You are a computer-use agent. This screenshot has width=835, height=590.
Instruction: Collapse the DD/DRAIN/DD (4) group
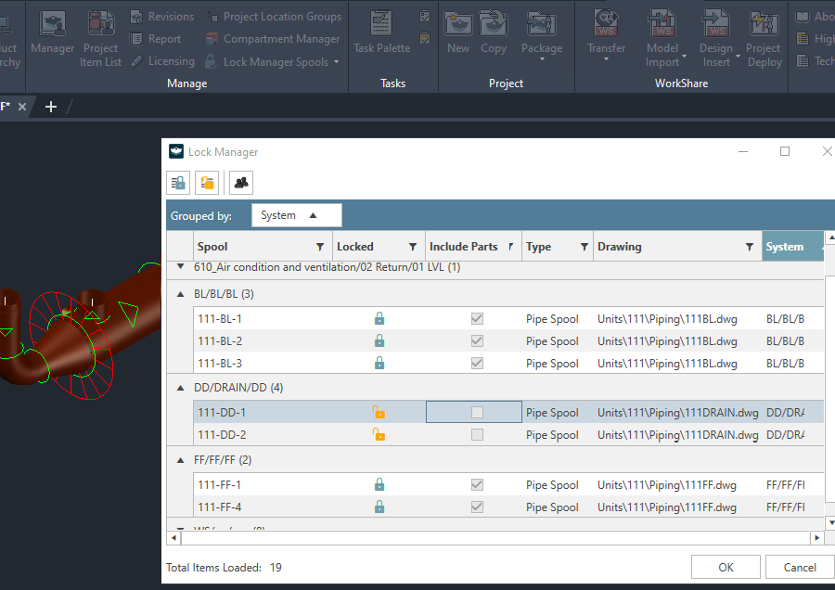coord(181,388)
